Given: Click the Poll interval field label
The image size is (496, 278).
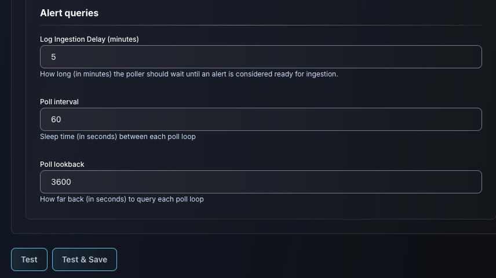Looking at the screenshot, I should click(x=59, y=102).
